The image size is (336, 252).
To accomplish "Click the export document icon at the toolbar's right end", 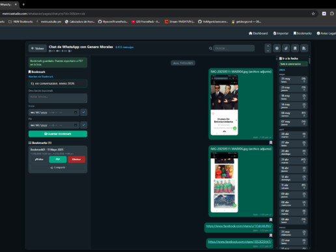I will 304,48.
